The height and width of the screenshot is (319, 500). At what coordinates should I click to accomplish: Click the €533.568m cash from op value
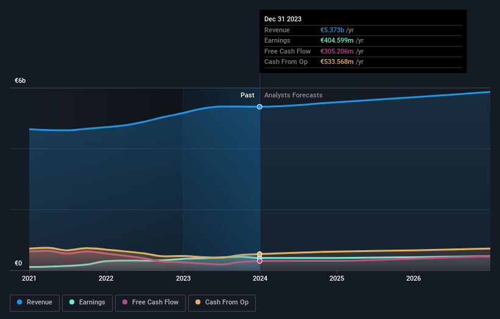(x=337, y=62)
